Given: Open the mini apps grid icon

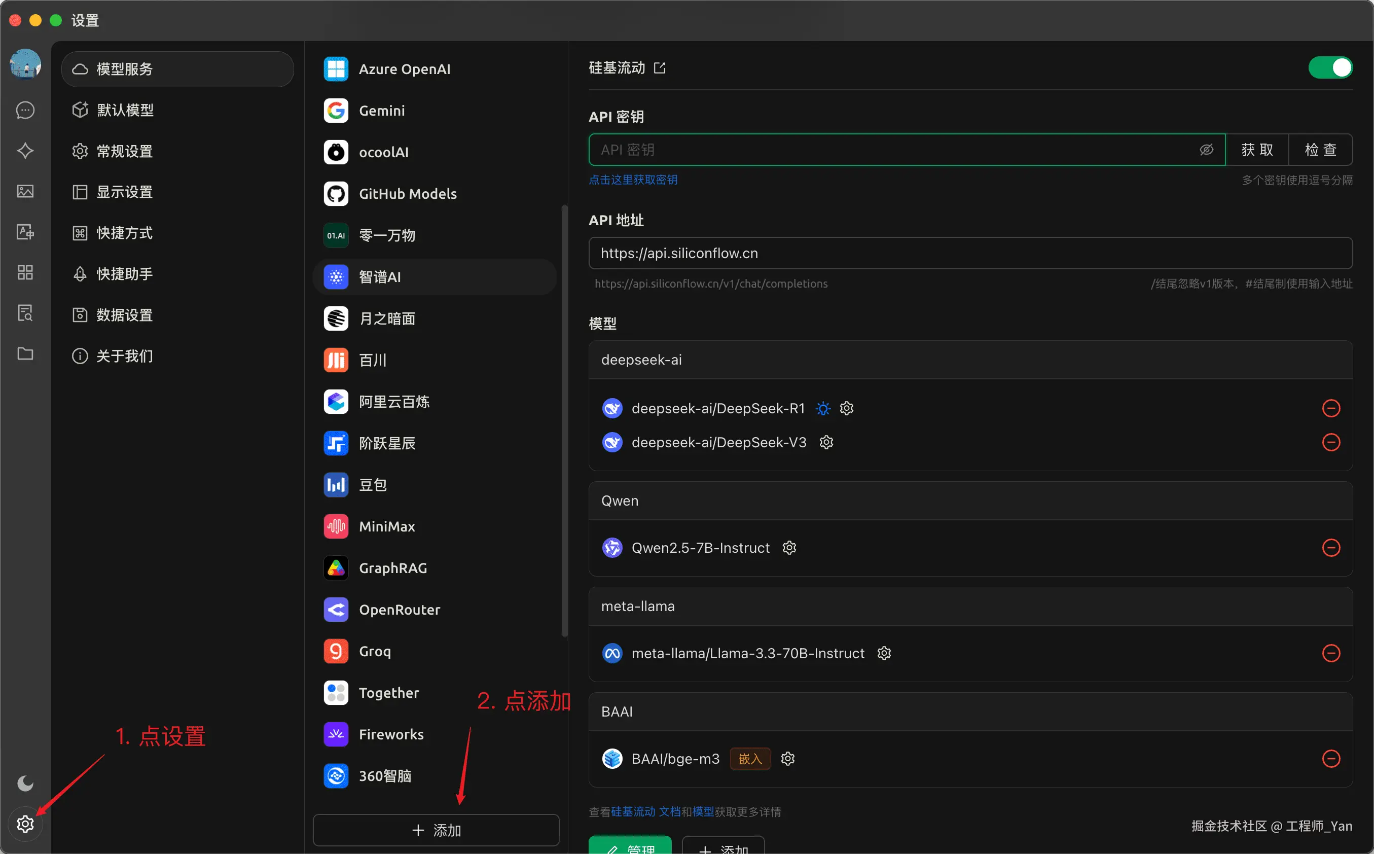Looking at the screenshot, I should coord(25,273).
